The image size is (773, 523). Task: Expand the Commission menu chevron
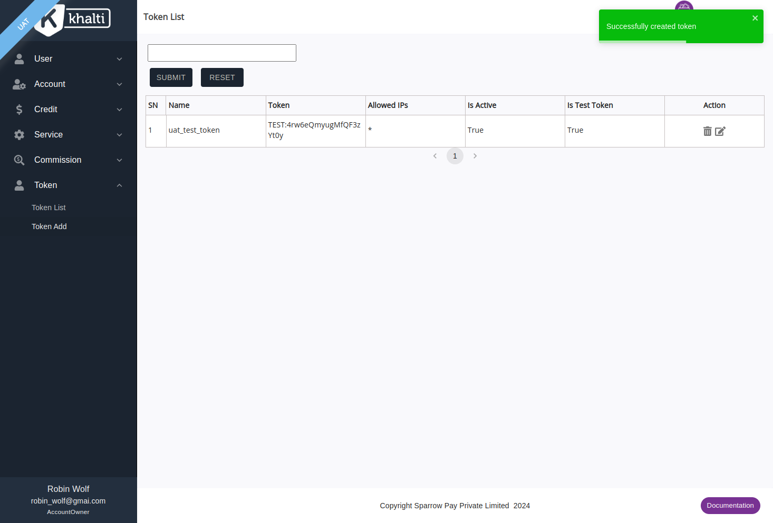[120, 160]
